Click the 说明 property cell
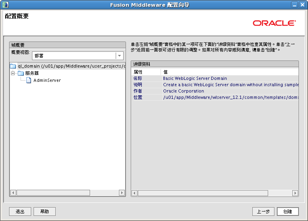The height and width of the screenshot is (221, 308). 146,85
